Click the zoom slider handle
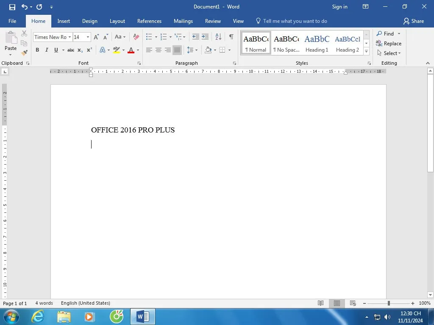This screenshot has height=325, width=434. (389, 303)
